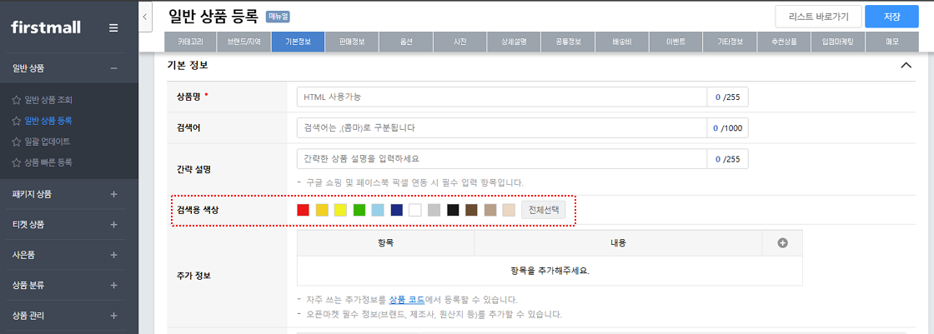Go to the 카테고리 tab
This screenshot has width=934, height=334.
190,42
